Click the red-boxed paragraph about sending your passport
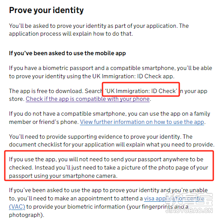222x223 pixels. 109,168
